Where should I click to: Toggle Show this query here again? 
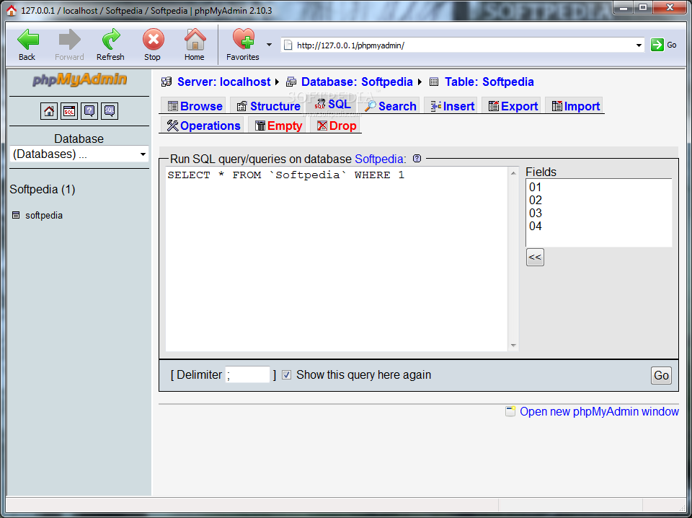point(287,375)
